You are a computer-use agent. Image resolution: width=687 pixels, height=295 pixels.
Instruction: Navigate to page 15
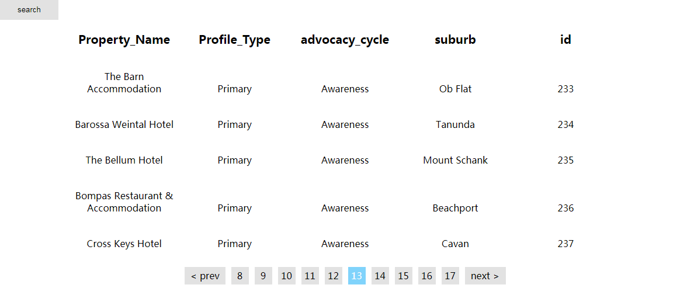pyautogui.click(x=404, y=276)
